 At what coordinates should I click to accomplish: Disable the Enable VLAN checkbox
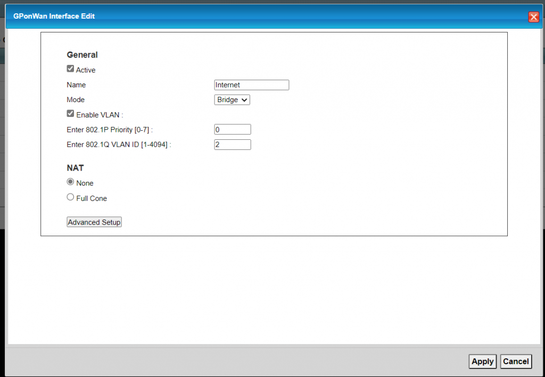point(70,114)
